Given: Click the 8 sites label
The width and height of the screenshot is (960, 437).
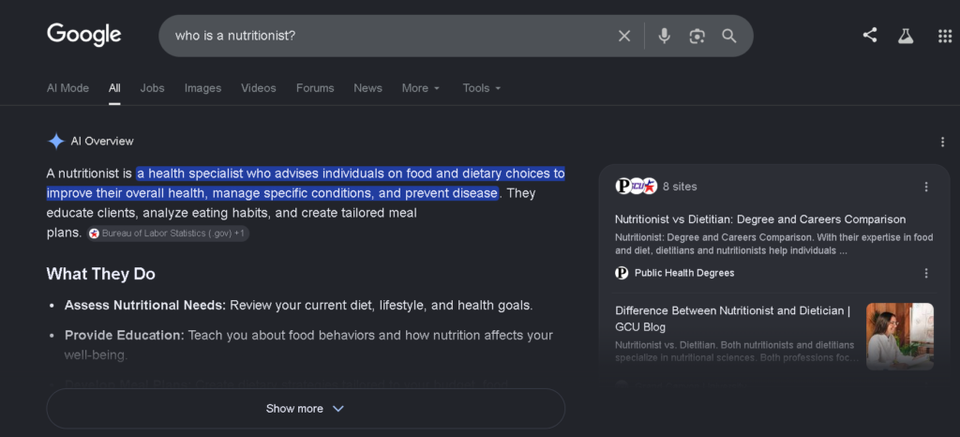Looking at the screenshot, I should point(680,187).
